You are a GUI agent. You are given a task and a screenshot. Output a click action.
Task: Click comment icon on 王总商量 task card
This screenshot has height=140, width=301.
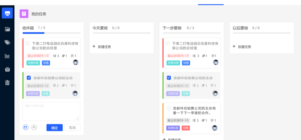pos(212,121)
